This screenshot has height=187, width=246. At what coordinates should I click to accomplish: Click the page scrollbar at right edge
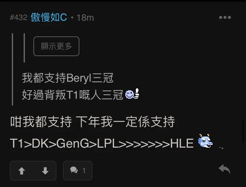coord(243,131)
